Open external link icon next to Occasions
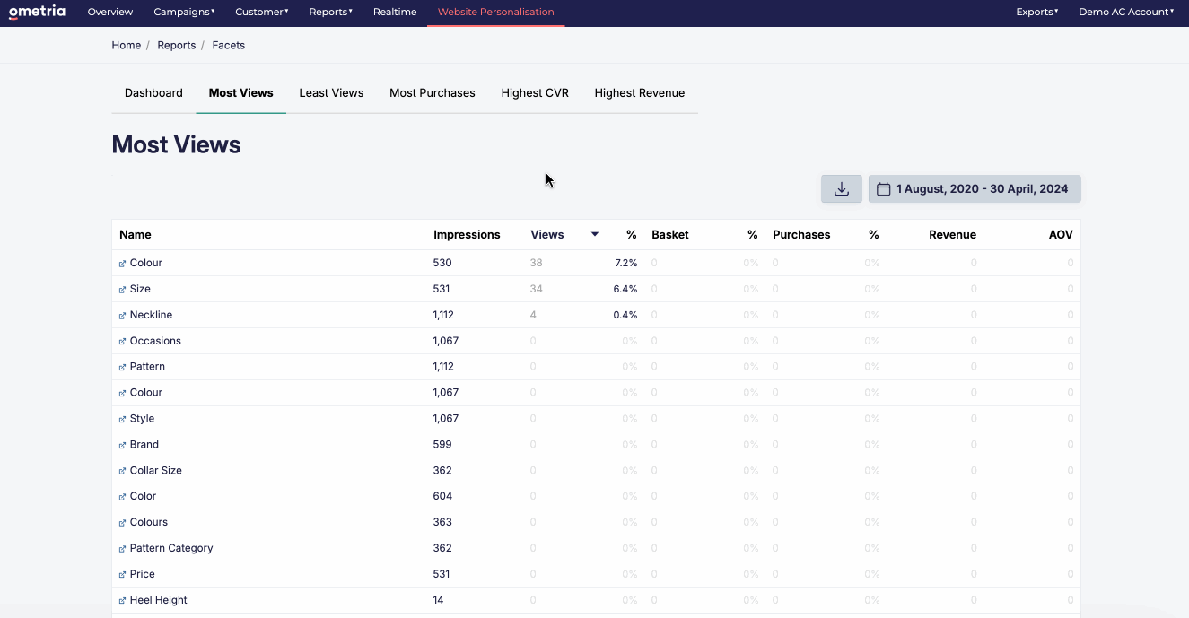 (123, 342)
